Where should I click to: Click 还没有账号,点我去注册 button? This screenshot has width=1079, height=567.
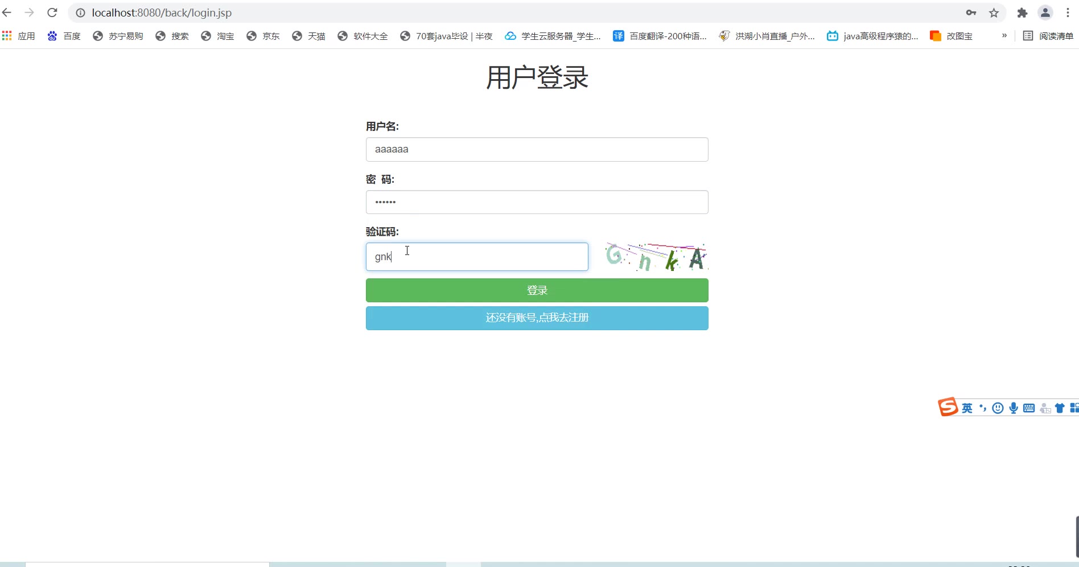click(537, 318)
